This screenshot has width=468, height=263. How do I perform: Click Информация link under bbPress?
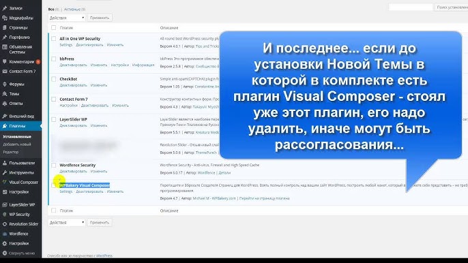coord(143,65)
